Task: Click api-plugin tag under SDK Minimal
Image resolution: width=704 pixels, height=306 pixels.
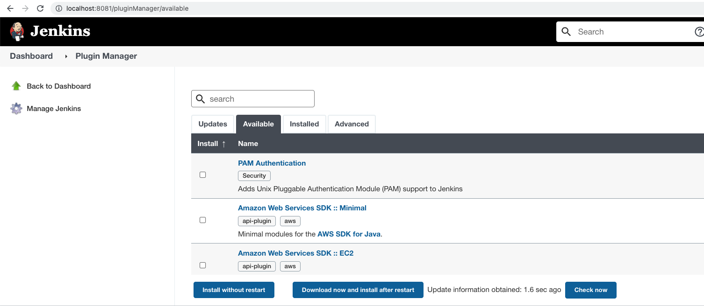Action: pyautogui.click(x=257, y=221)
